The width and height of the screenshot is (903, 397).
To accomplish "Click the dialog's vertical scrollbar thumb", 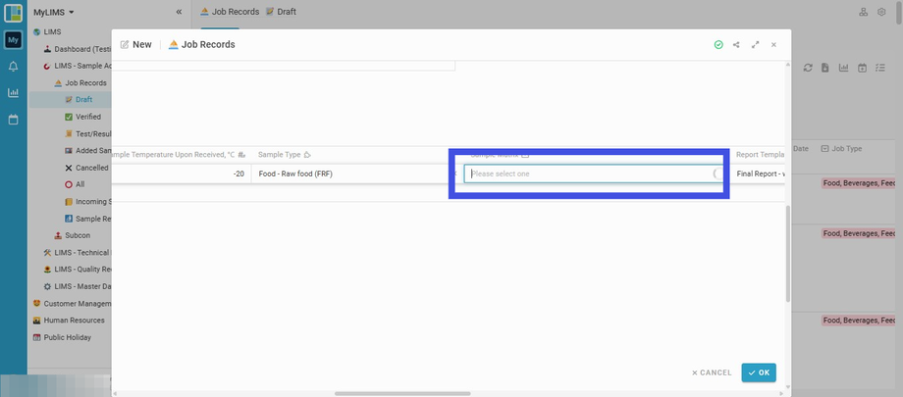I will click(788, 253).
